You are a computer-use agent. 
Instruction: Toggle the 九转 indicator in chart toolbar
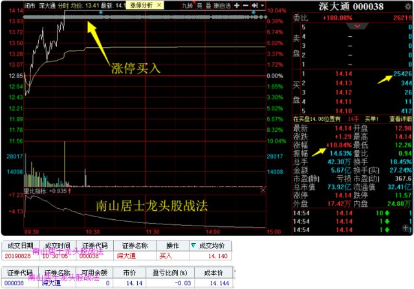click(x=186, y=5)
